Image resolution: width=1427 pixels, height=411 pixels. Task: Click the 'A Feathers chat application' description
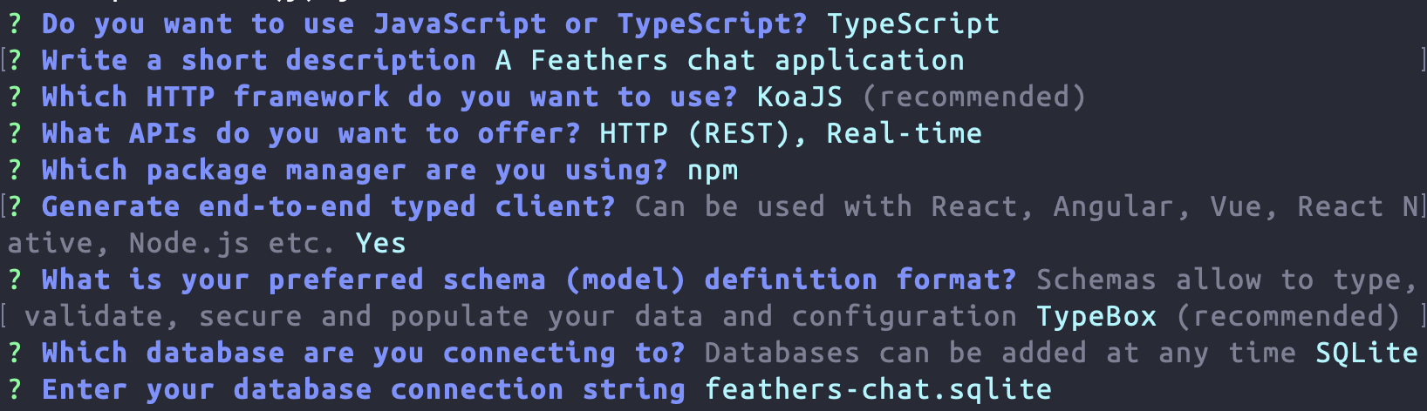pos(730,60)
